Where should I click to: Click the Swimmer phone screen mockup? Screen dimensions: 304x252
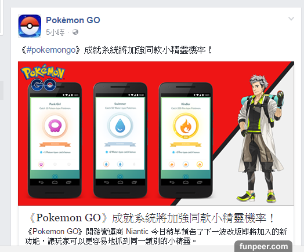point(120,138)
